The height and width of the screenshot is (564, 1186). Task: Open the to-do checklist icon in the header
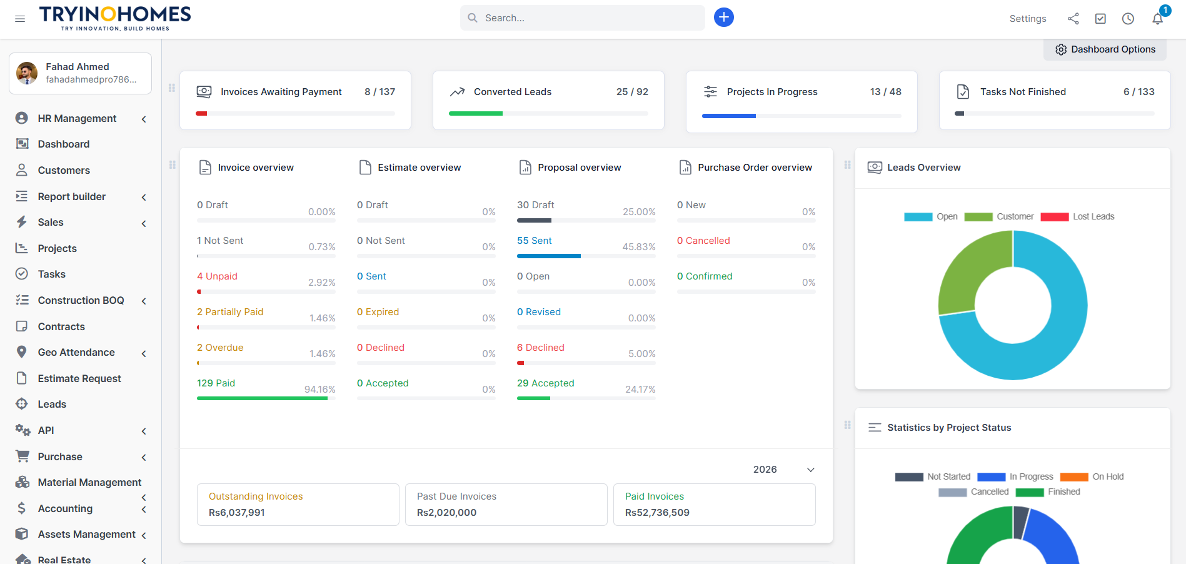[1100, 19]
